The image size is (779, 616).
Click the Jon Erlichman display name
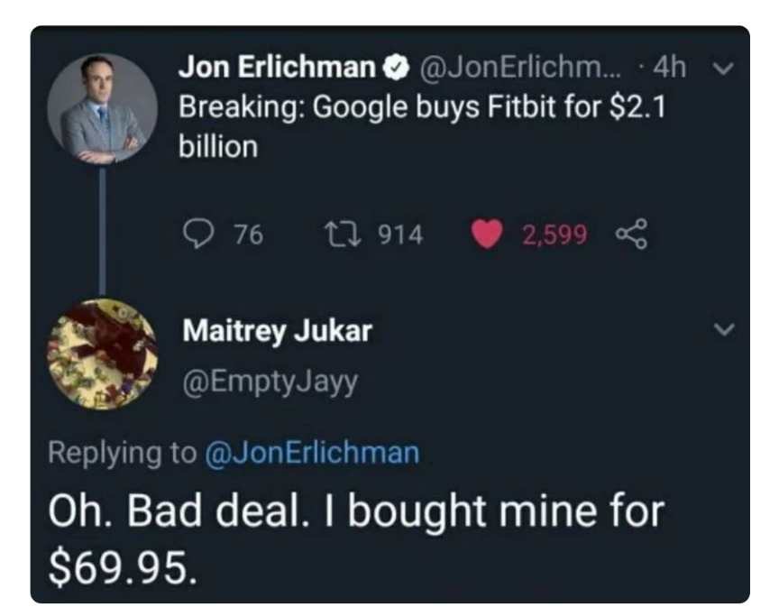(278, 66)
